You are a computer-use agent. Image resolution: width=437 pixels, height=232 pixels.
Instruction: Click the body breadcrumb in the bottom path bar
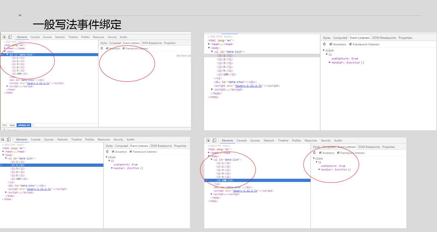[12, 125]
